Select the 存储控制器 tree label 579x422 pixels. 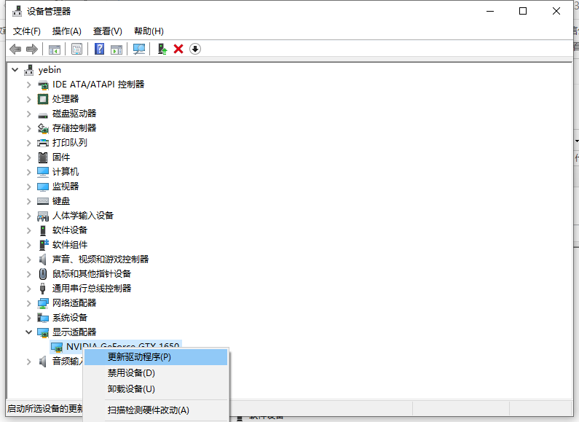[74, 128]
